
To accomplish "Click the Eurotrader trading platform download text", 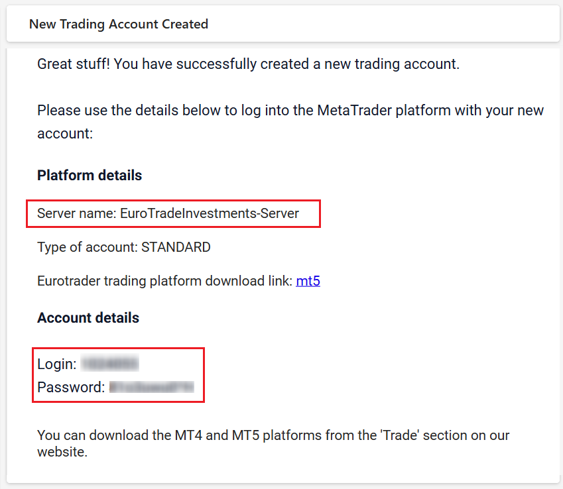I will [164, 281].
